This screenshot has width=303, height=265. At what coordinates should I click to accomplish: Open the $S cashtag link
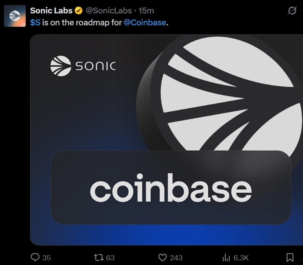point(35,22)
